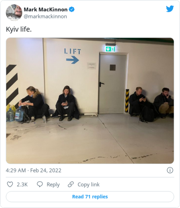Open the tweet info circle icon
Screen dimensions: 180x208
170,170
